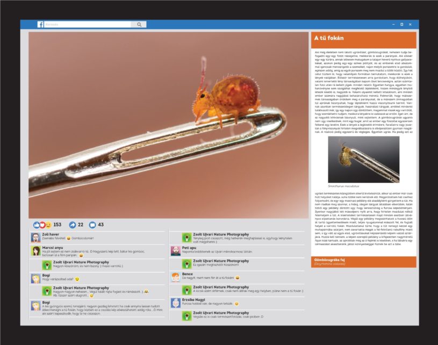This screenshot has width=438, height=345.
Task: Click the Sminthurus maculatus article thumbnail
Action: (363, 161)
